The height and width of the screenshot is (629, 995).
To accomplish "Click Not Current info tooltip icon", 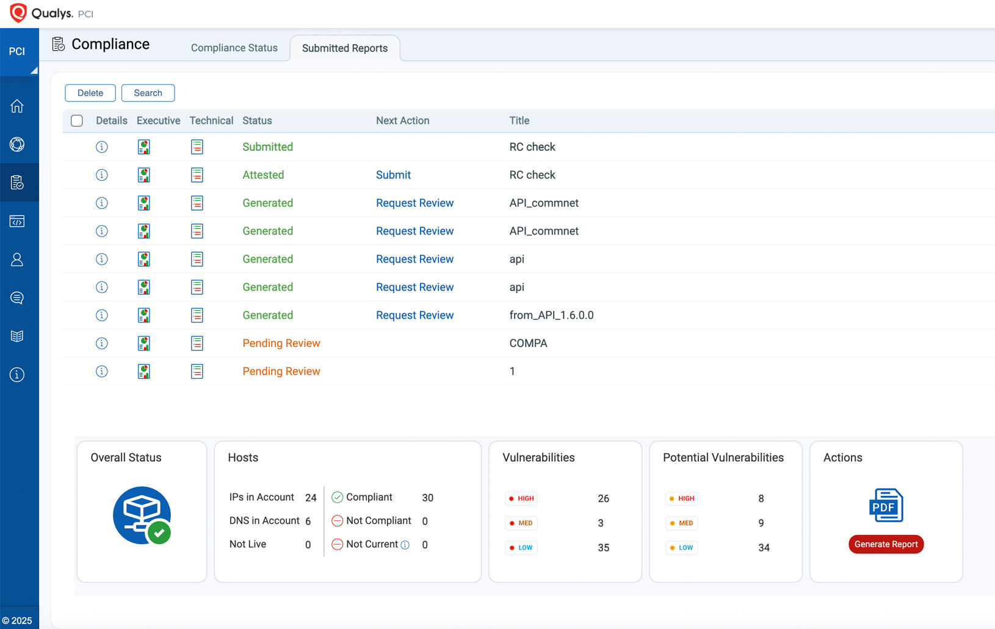I will [405, 545].
